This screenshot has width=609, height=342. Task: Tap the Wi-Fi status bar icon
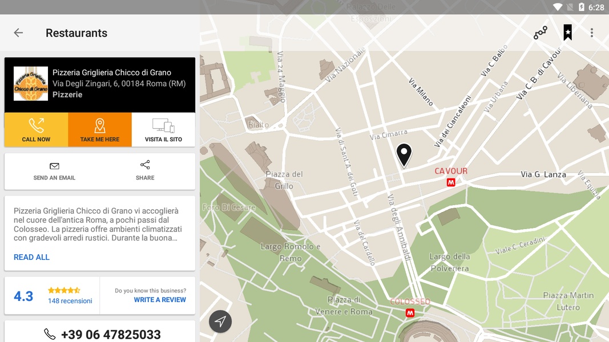558,7
